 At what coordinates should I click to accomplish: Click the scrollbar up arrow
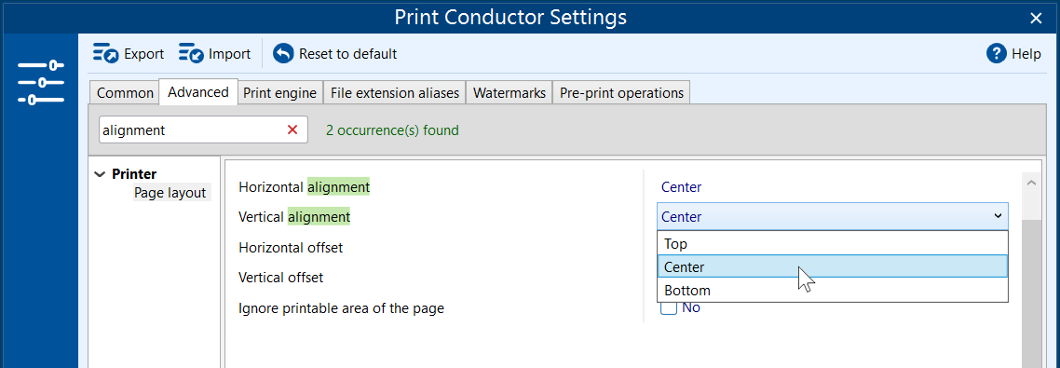[x=1031, y=183]
